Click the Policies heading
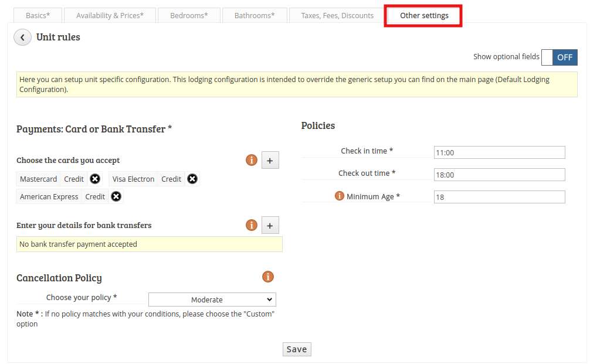This screenshot has height=364, width=590. (318, 125)
